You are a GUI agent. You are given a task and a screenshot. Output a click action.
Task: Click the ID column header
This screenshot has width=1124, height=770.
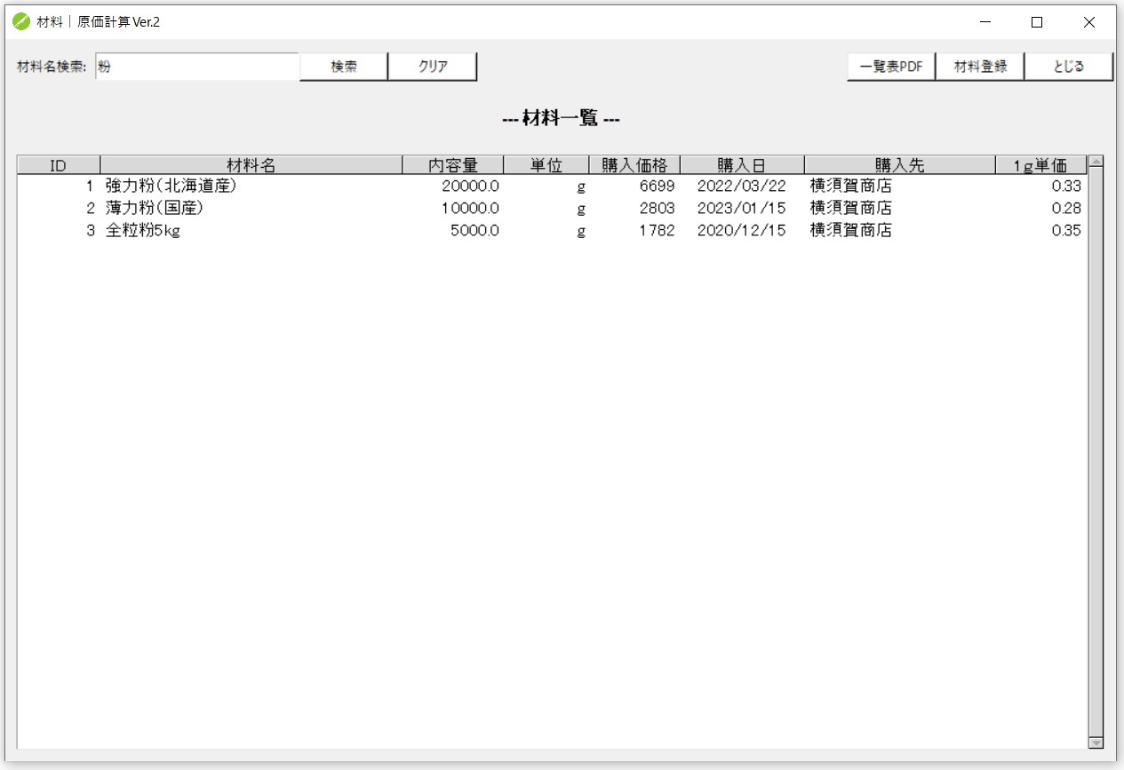click(59, 164)
